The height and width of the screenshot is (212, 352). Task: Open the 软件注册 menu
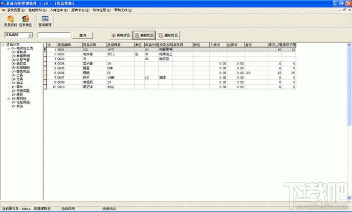tap(102, 10)
